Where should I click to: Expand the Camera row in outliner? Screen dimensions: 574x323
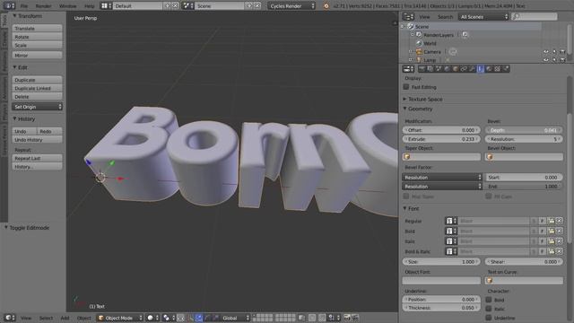pyautogui.click(x=411, y=52)
